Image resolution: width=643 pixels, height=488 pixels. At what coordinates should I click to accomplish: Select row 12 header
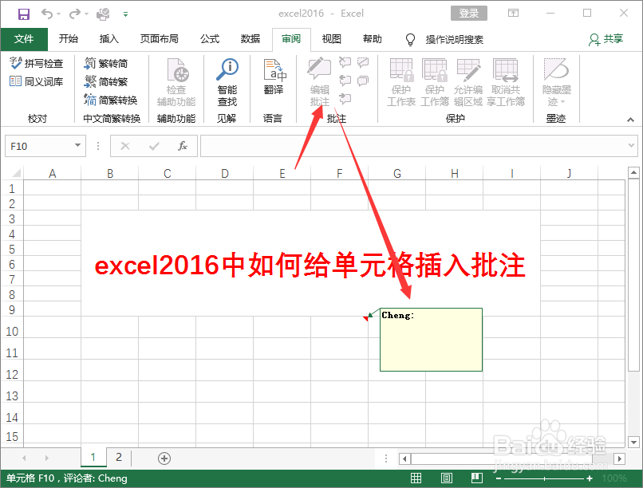pos(12,374)
